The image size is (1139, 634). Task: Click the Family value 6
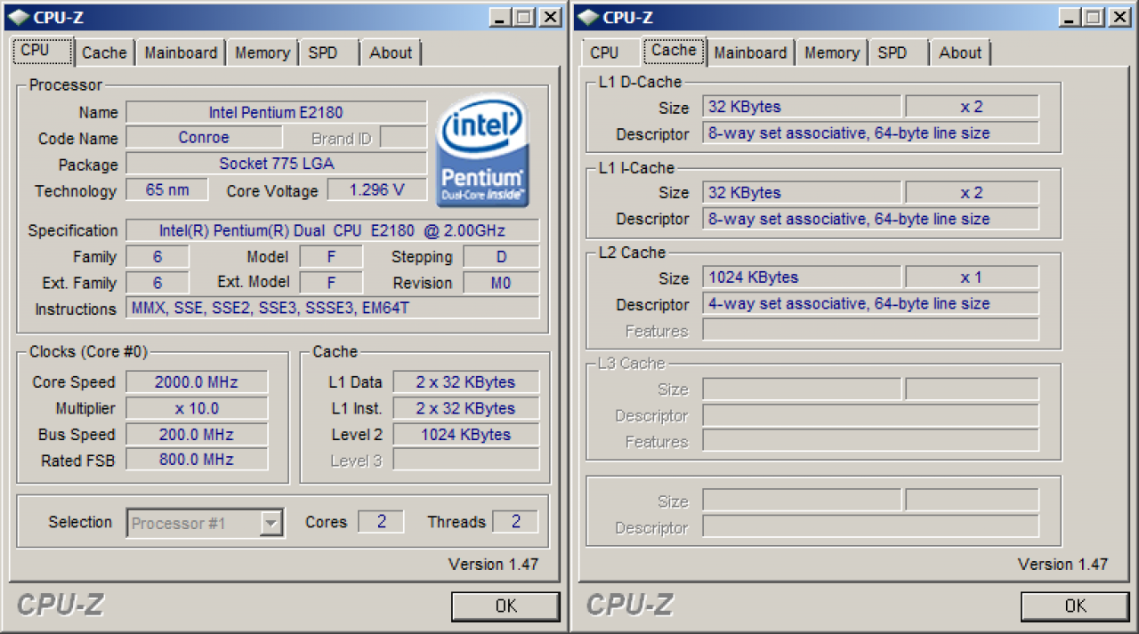coord(158,257)
